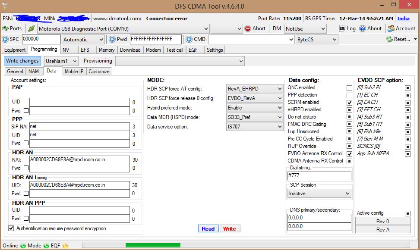Click the Dial string input field

coord(319,176)
